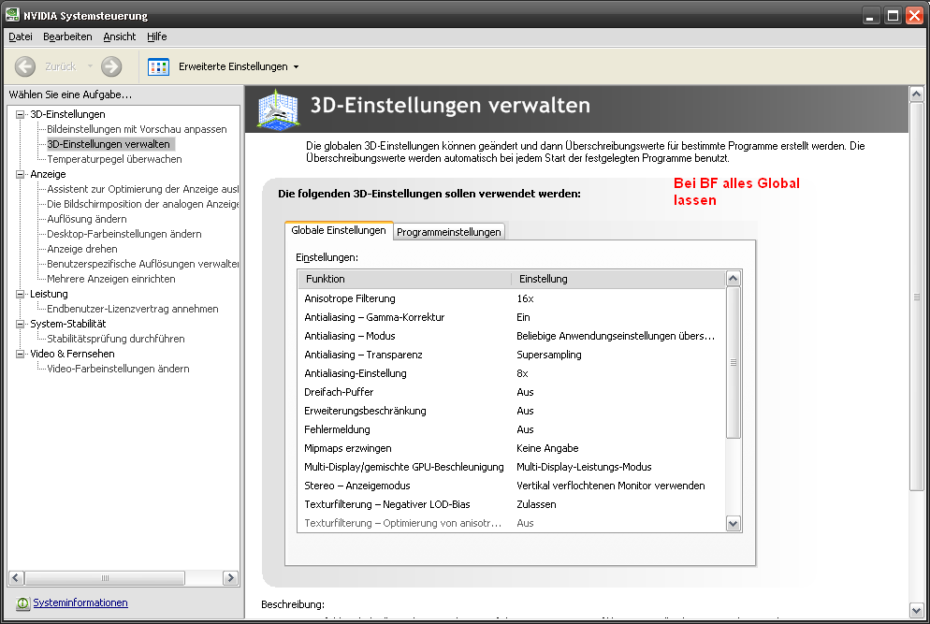Collapse the Anzeige tree node
930x624 pixels.
21,174
